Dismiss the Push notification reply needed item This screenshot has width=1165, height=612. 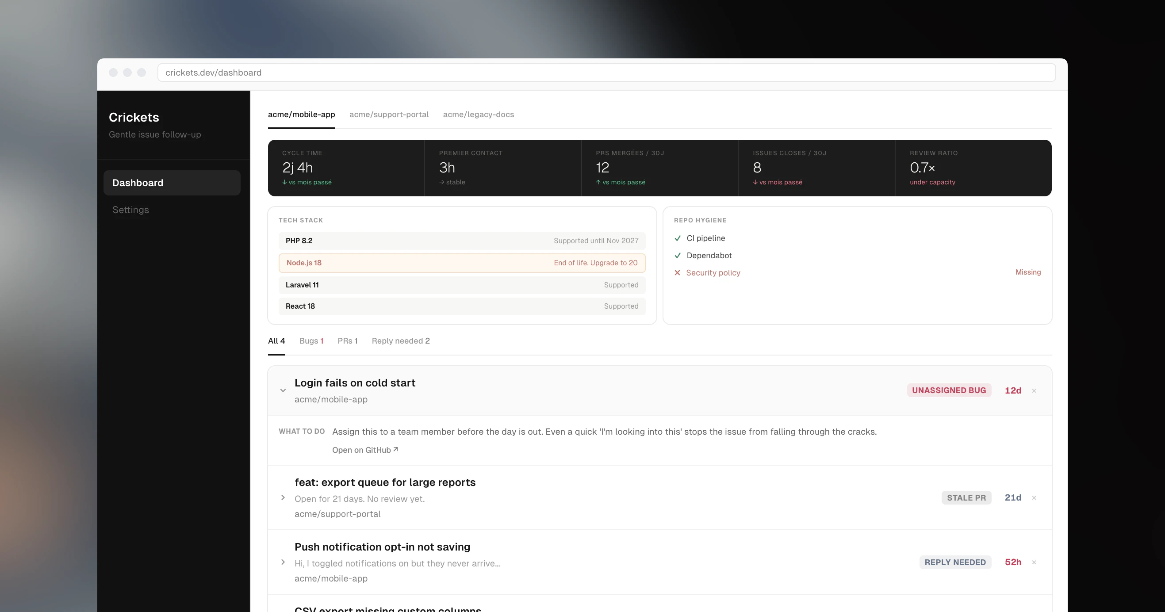tap(1034, 563)
